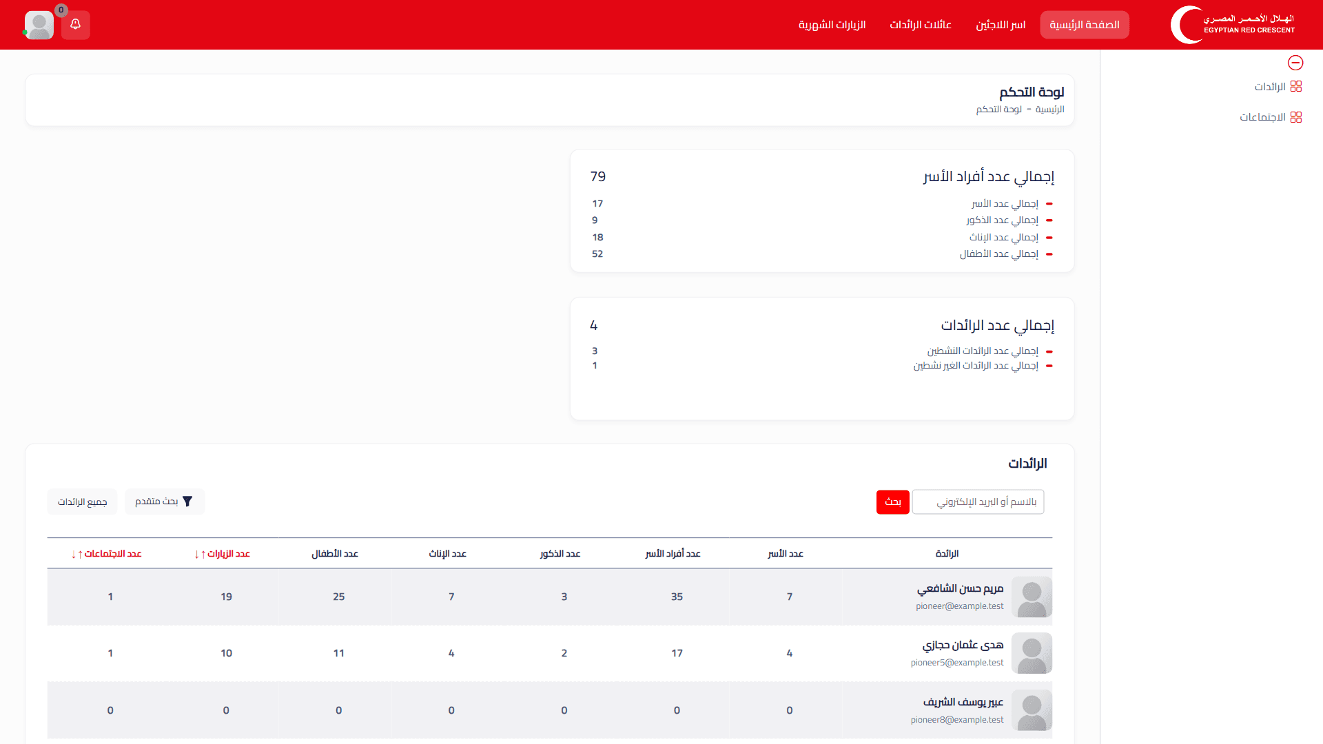Click the الرائدة column header

click(x=947, y=554)
